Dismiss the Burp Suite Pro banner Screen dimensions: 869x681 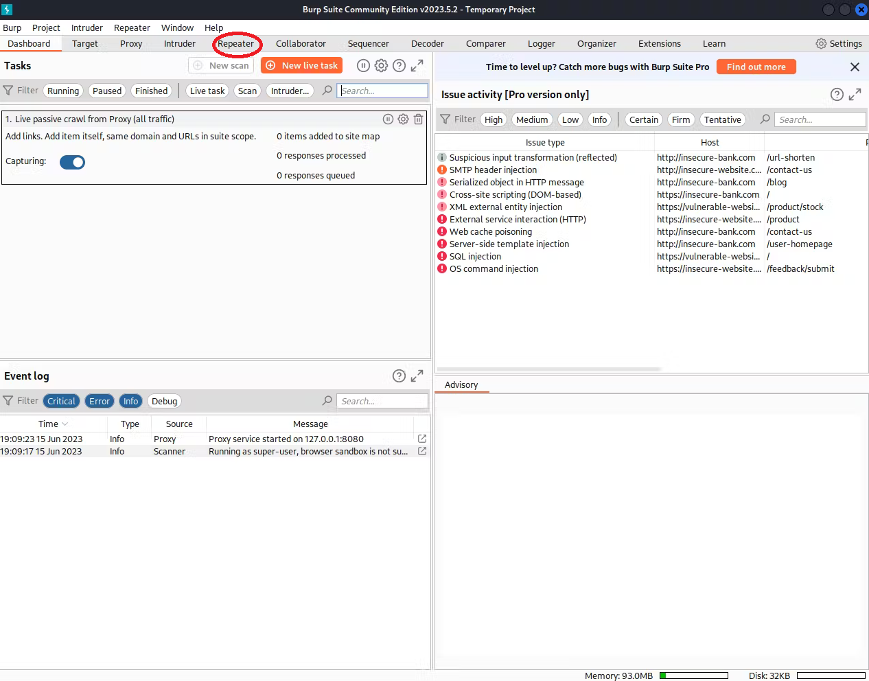tap(855, 67)
